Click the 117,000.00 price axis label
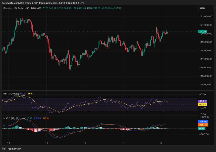 206,59
